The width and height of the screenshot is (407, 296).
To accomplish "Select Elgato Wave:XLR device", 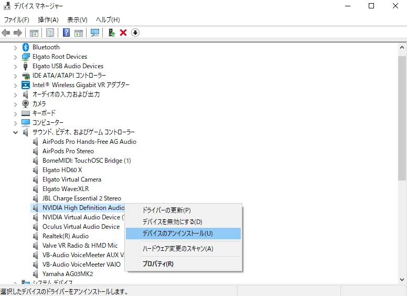I will 66,189.
